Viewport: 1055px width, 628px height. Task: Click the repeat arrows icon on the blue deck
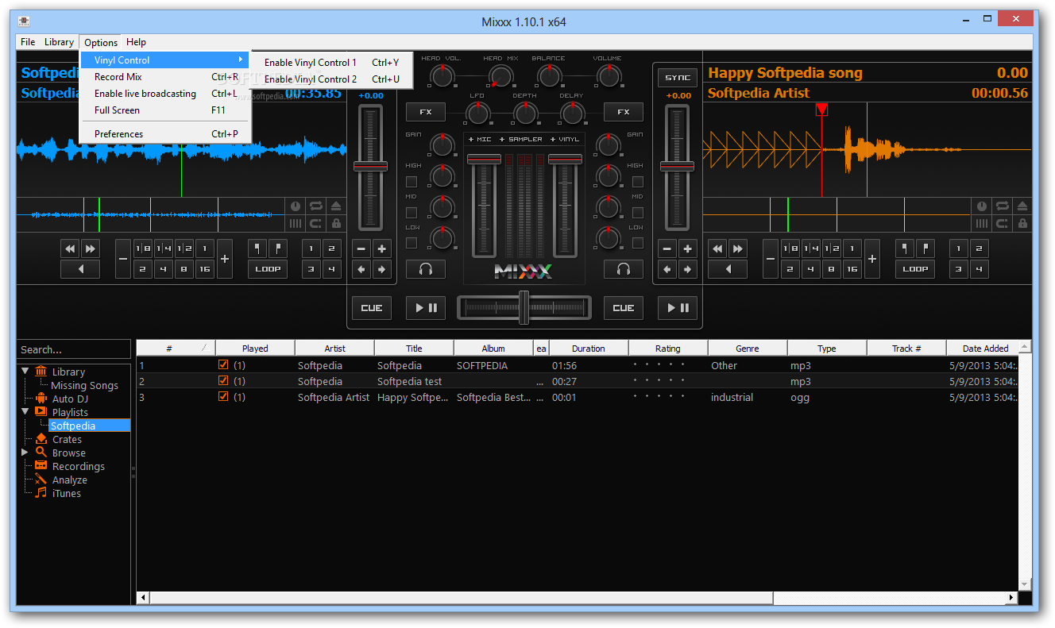click(x=315, y=206)
